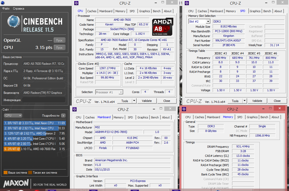Select ranking row 5 Intel Core i7 5.06
This screenshot has height=191, width=289.
35,144
